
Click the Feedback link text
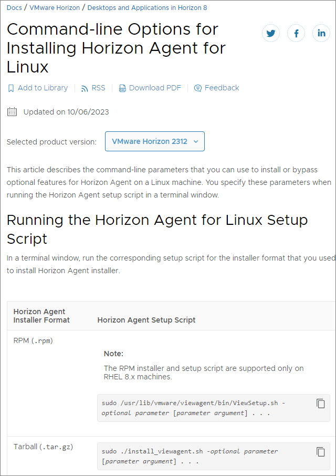pyautogui.click(x=222, y=88)
